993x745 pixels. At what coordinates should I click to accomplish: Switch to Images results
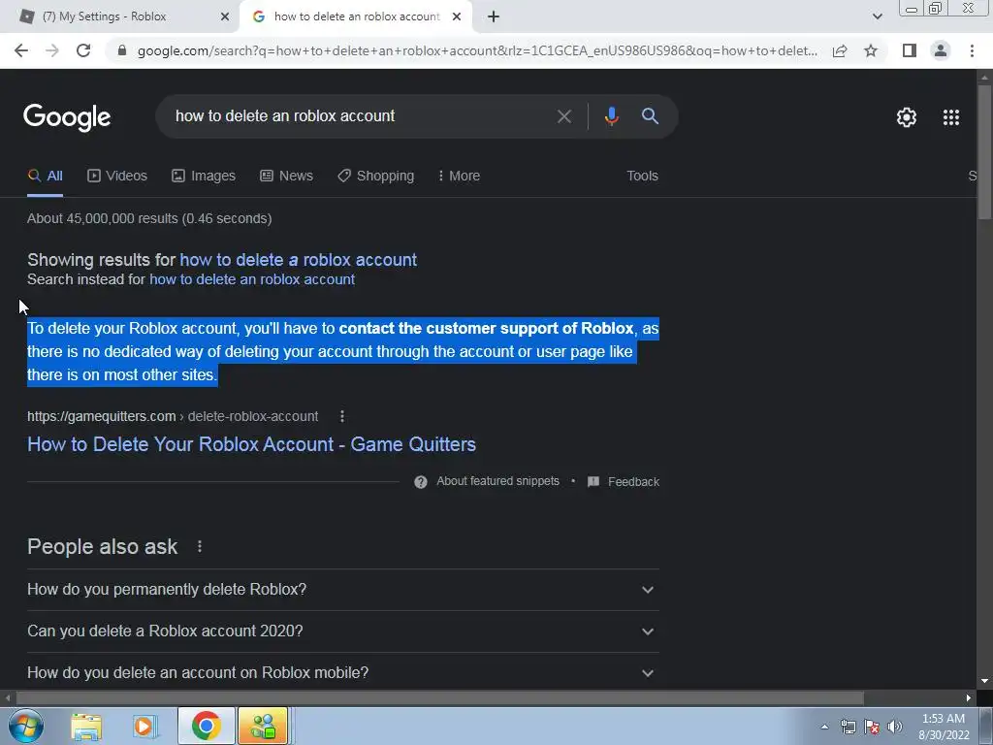pyautogui.click(x=204, y=176)
